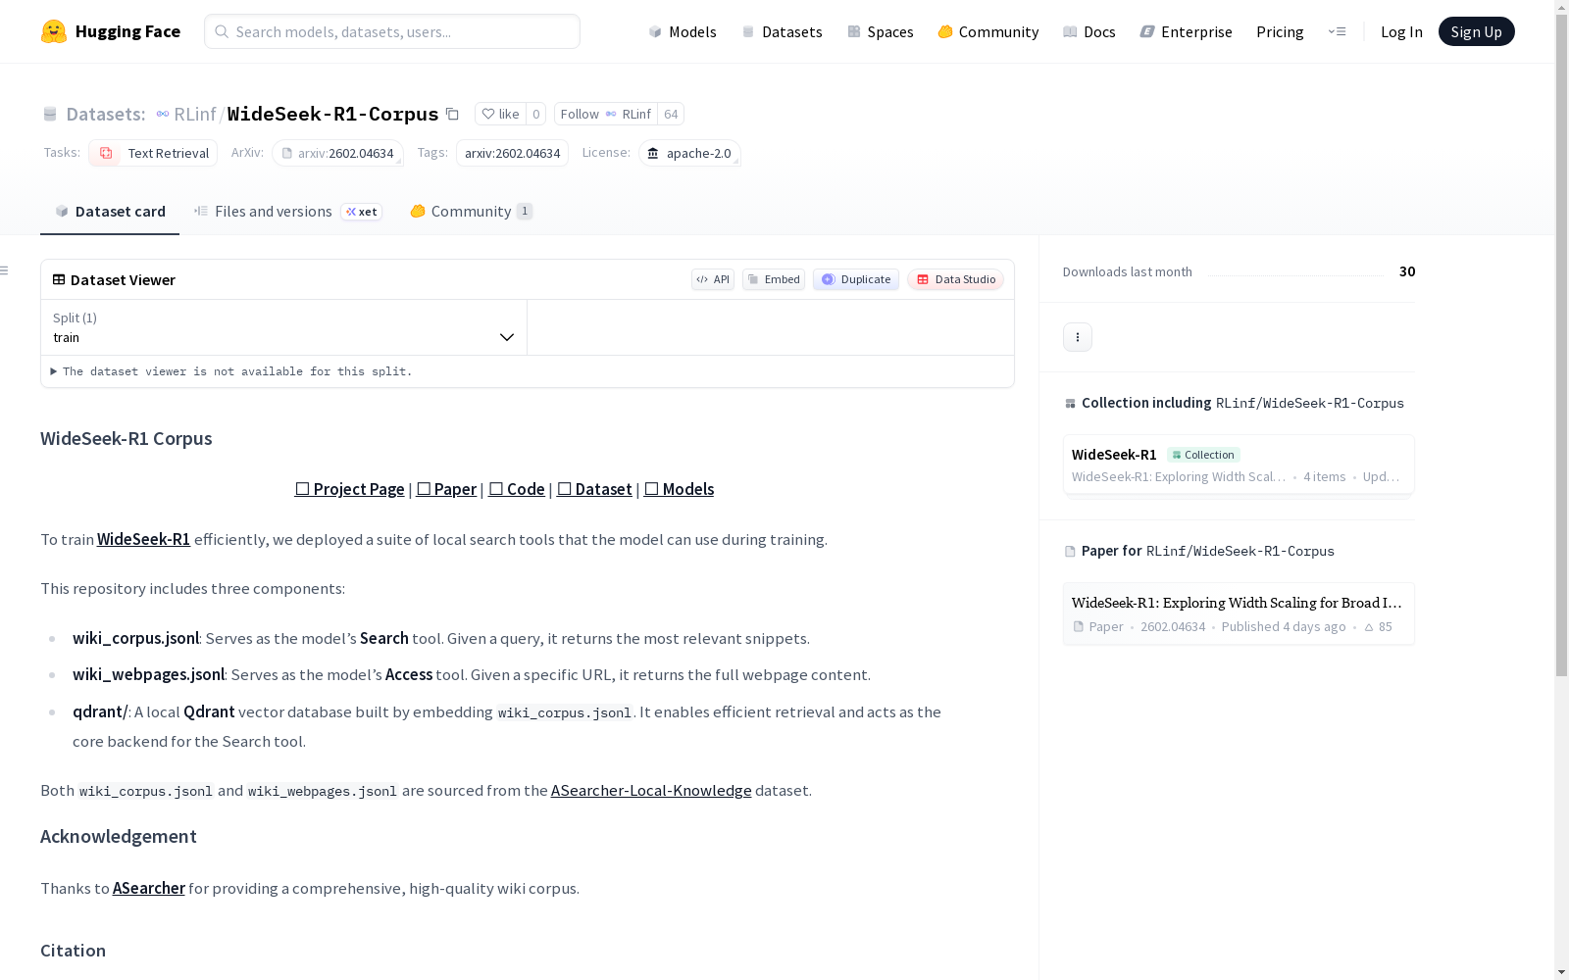
Task: Open the Community tab with 1 discussion
Action: tap(471, 211)
